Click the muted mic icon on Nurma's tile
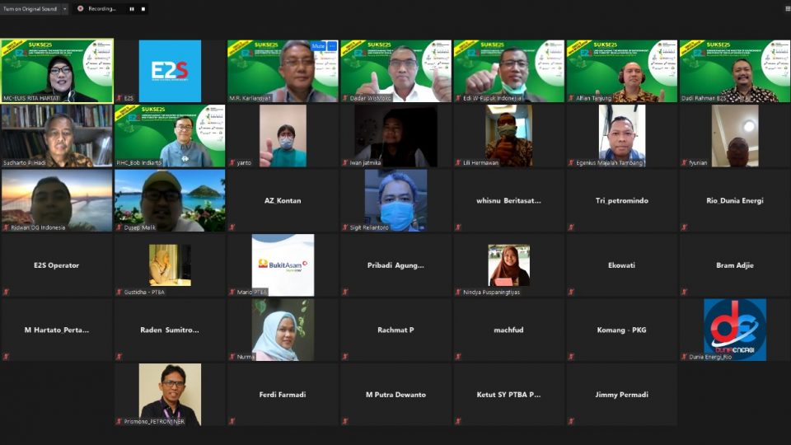Screen dimensions: 791x445 tap(232, 357)
